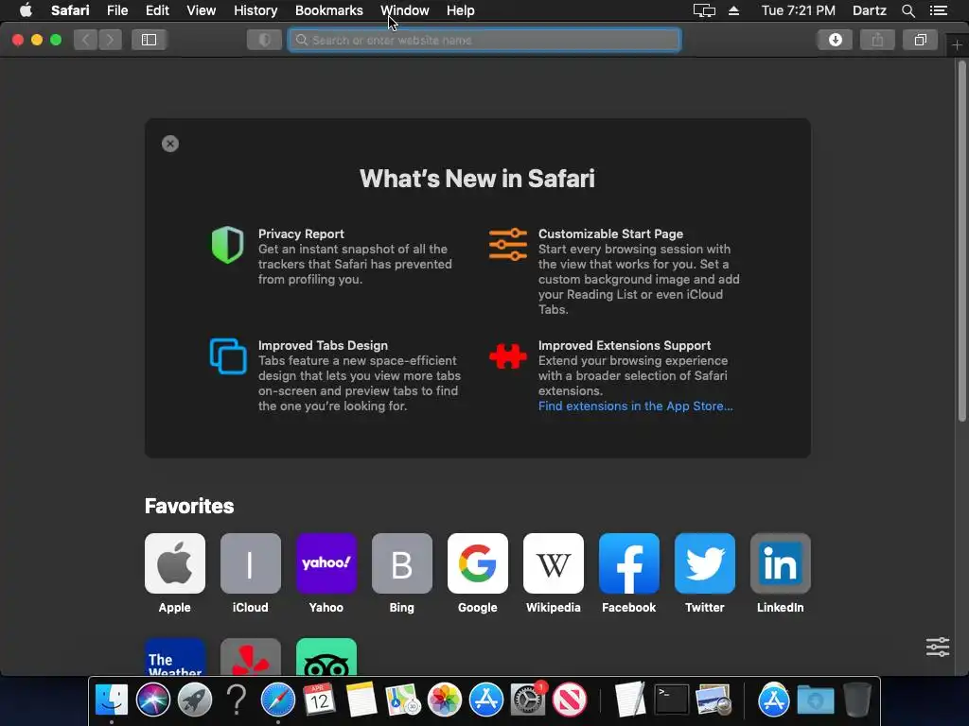Open the File menu
This screenshot has width=969, height=726.
116,10
